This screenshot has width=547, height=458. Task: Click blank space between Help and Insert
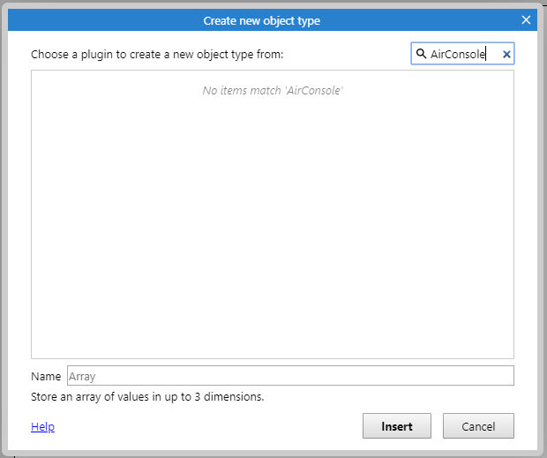pyautogui.click(x=208, y=426)
